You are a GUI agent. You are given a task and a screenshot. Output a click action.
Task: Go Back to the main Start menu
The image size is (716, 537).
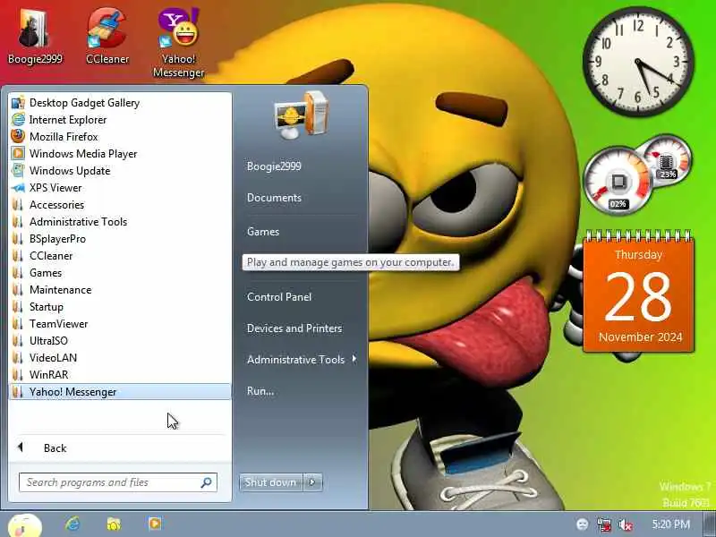click(x=120, y=448)
